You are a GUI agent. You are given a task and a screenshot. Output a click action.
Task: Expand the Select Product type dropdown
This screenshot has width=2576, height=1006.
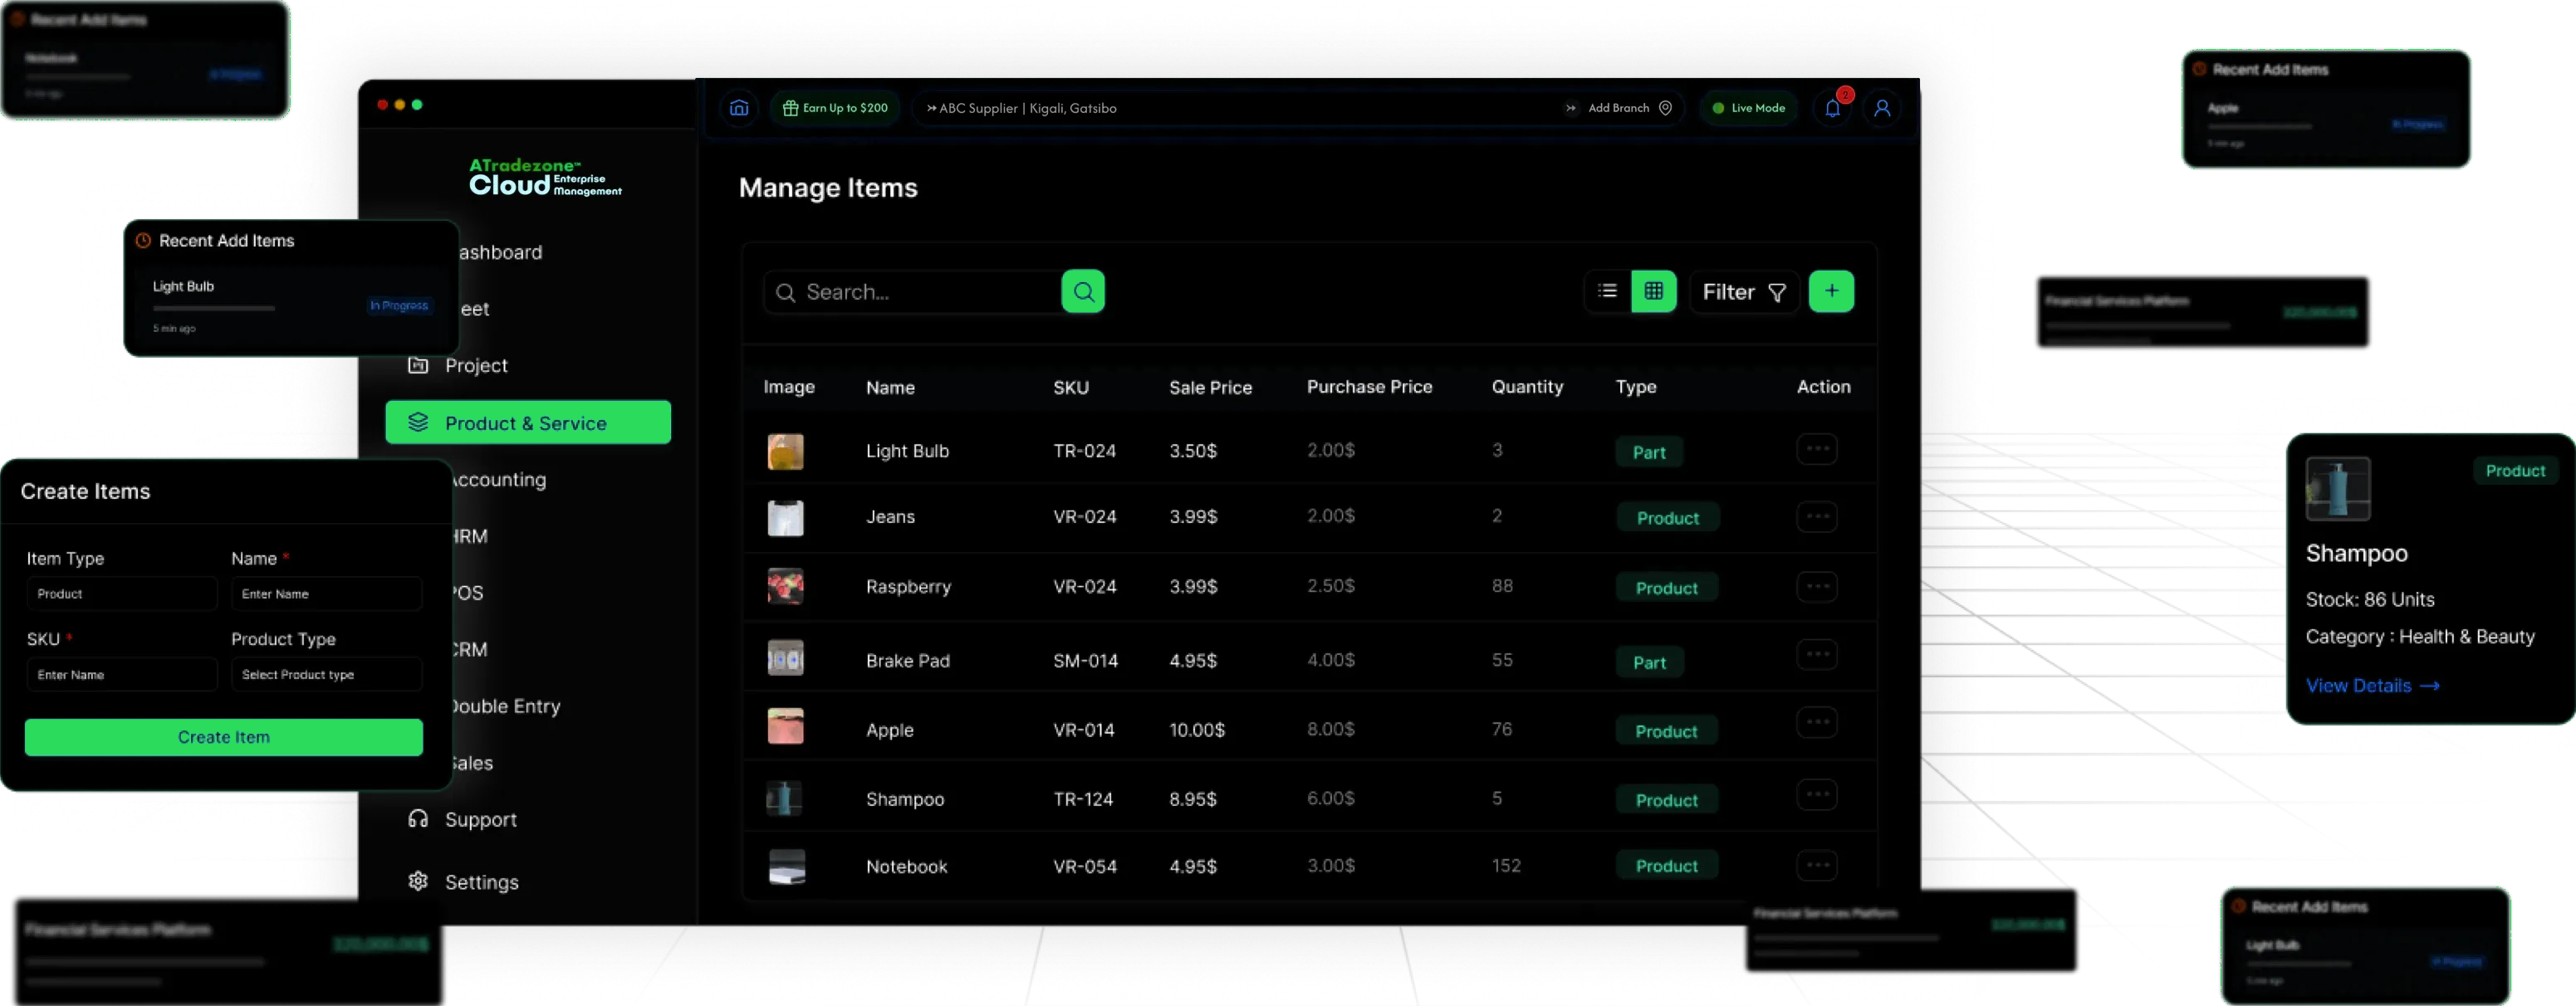(326, 675)
